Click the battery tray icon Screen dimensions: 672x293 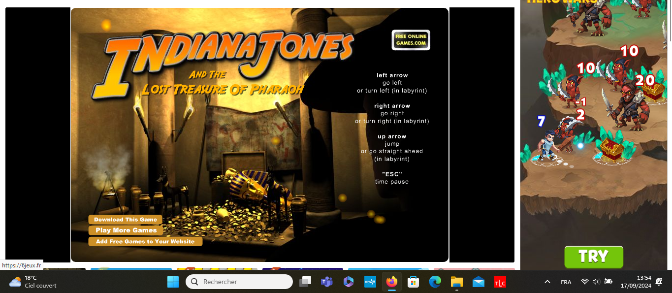click(608, 282)
